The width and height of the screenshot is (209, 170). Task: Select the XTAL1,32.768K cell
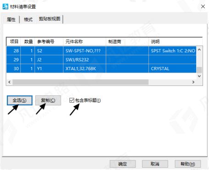tap(85, 69)
